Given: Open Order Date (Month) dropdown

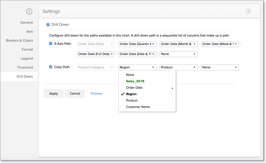Looking at the screenshot, I should point(178,44).
